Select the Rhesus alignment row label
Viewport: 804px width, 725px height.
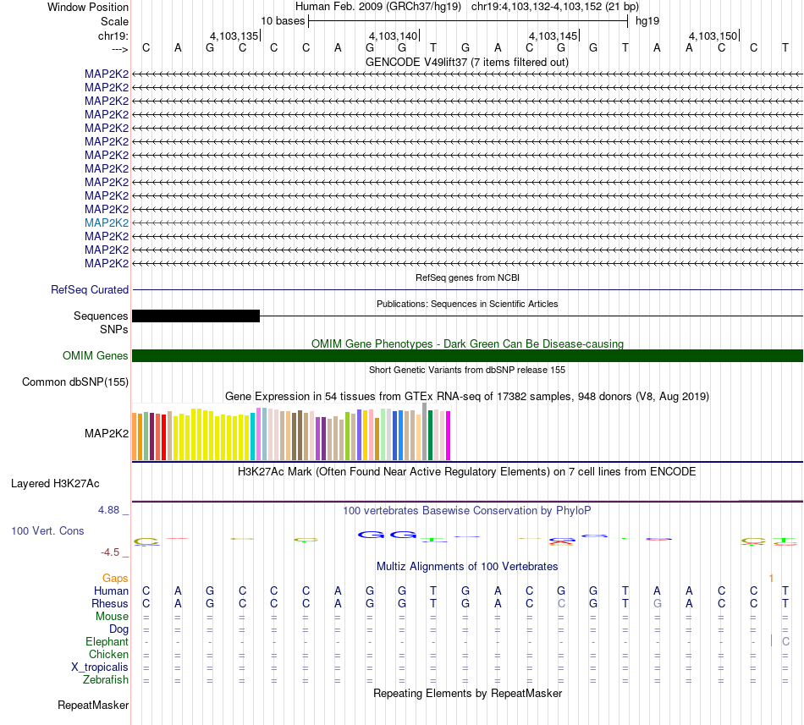coord(110,603)
